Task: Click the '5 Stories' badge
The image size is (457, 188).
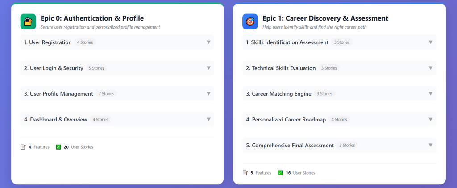Action: [x=96, y=68]
